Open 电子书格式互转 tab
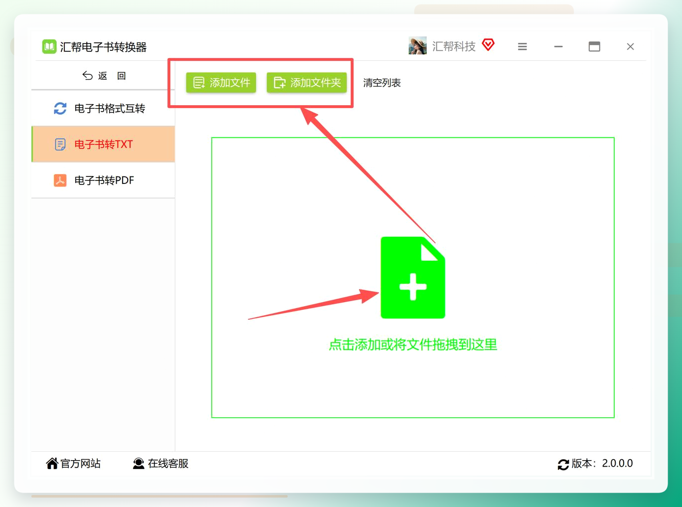Image resolution: width=682 pixels, height=507 pixels. tap(103, 108)
